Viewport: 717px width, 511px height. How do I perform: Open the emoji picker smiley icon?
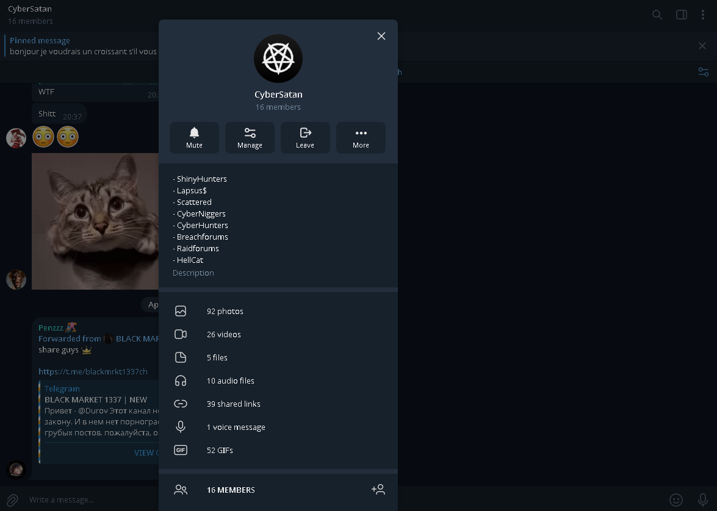click(676, 500)
